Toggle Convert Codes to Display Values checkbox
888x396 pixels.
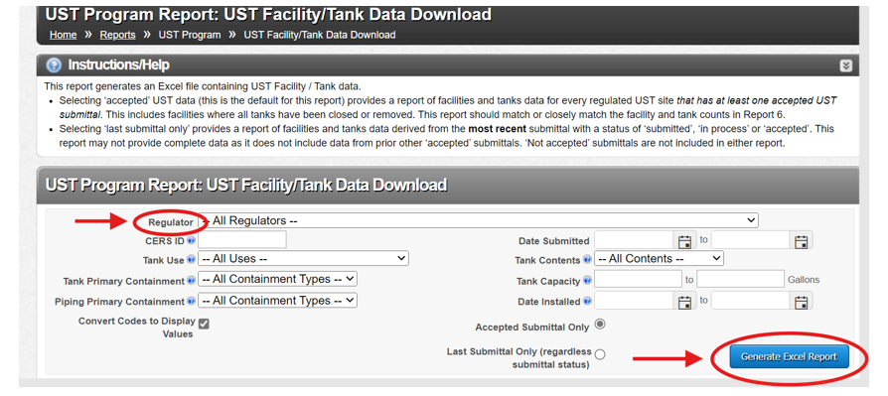click(x=204, y=325)
